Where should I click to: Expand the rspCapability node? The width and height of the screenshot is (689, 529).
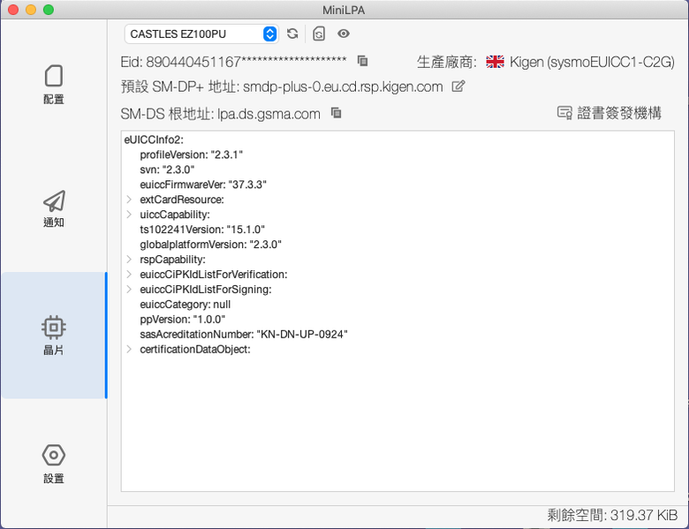129,260
